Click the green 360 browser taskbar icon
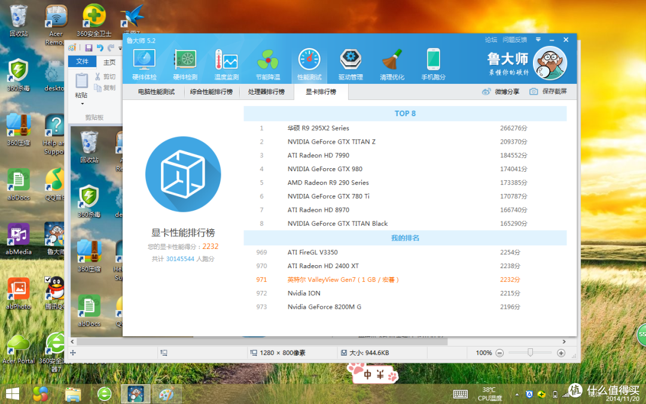The width and height of the screenshot is (646, 404). click(104, 394)
